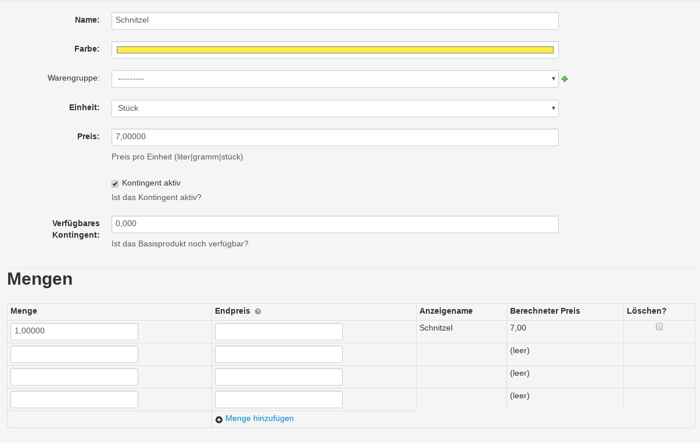Click the green plus icon beside Warengruppe

565,79
